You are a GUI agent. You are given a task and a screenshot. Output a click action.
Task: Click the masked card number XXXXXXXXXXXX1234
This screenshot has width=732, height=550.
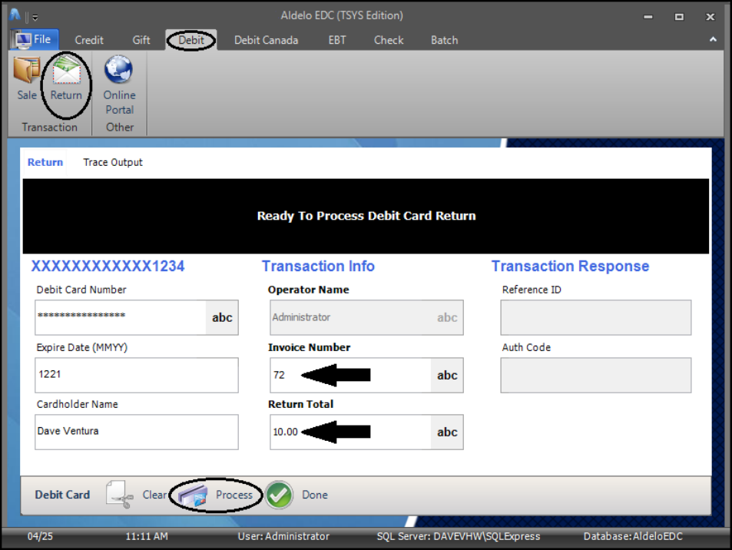tap(108, 266)
